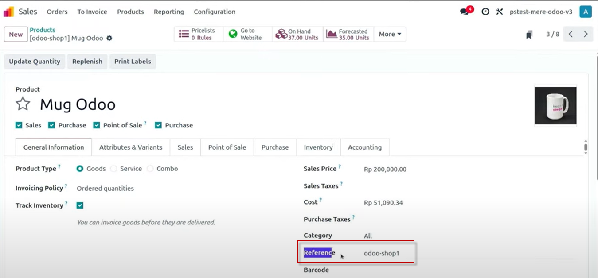Click the bookmark icon near pager
Screen dimensions: 598x278
click(529, 35)
